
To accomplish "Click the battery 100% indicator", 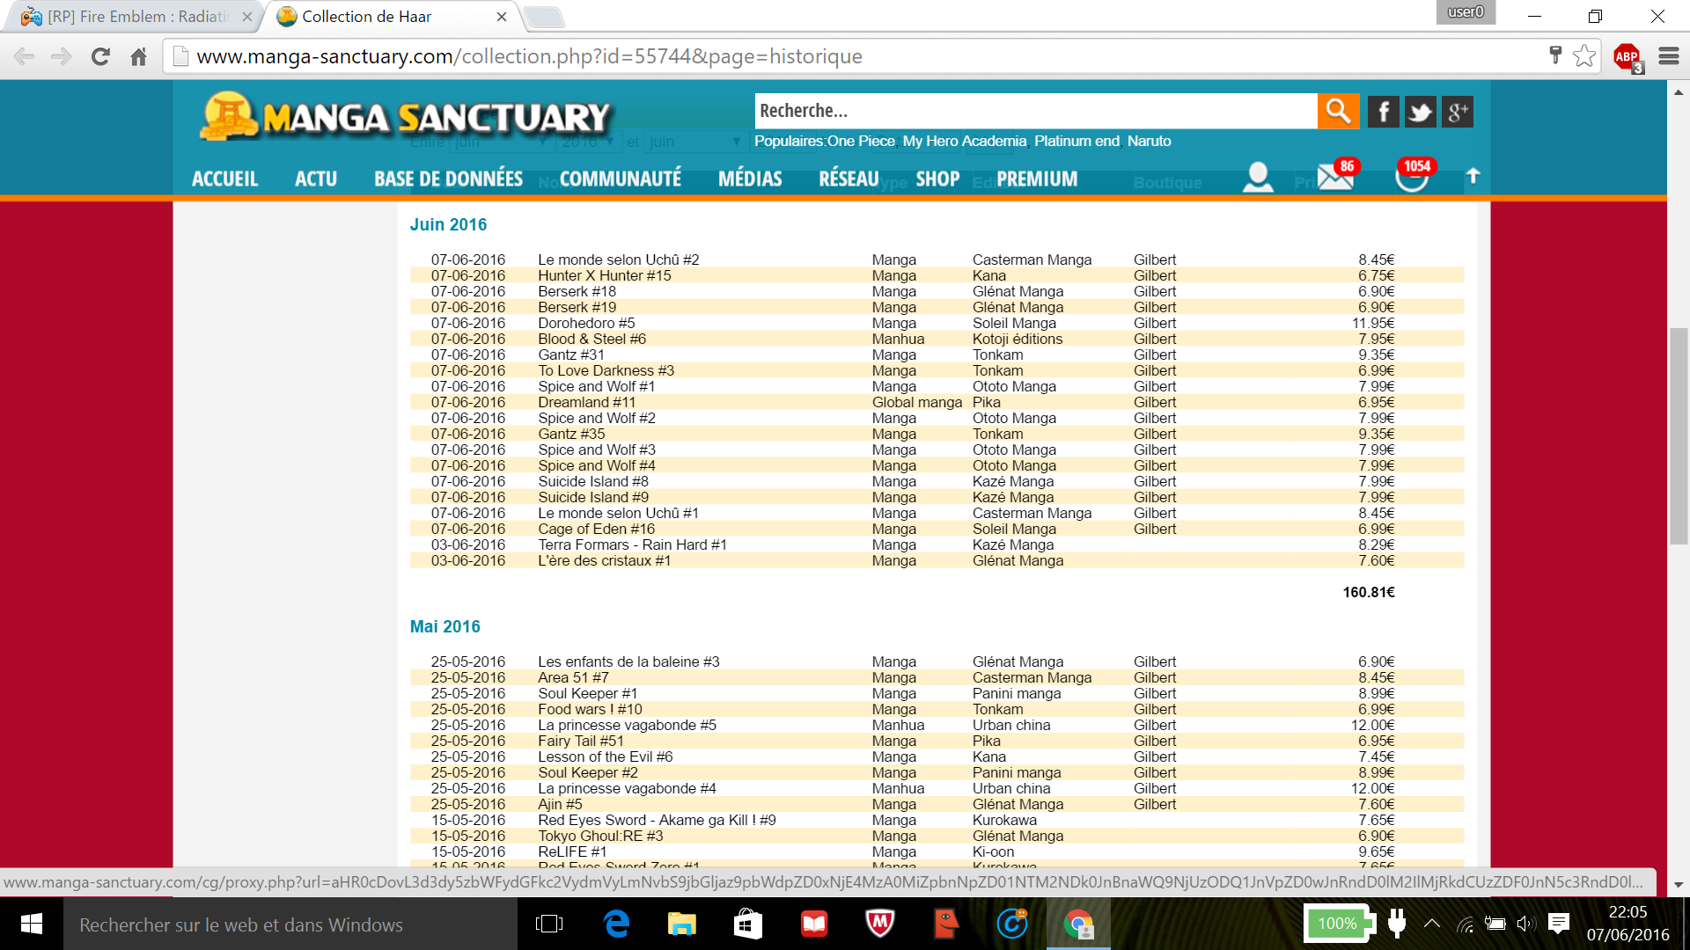I will point(1338,923).
